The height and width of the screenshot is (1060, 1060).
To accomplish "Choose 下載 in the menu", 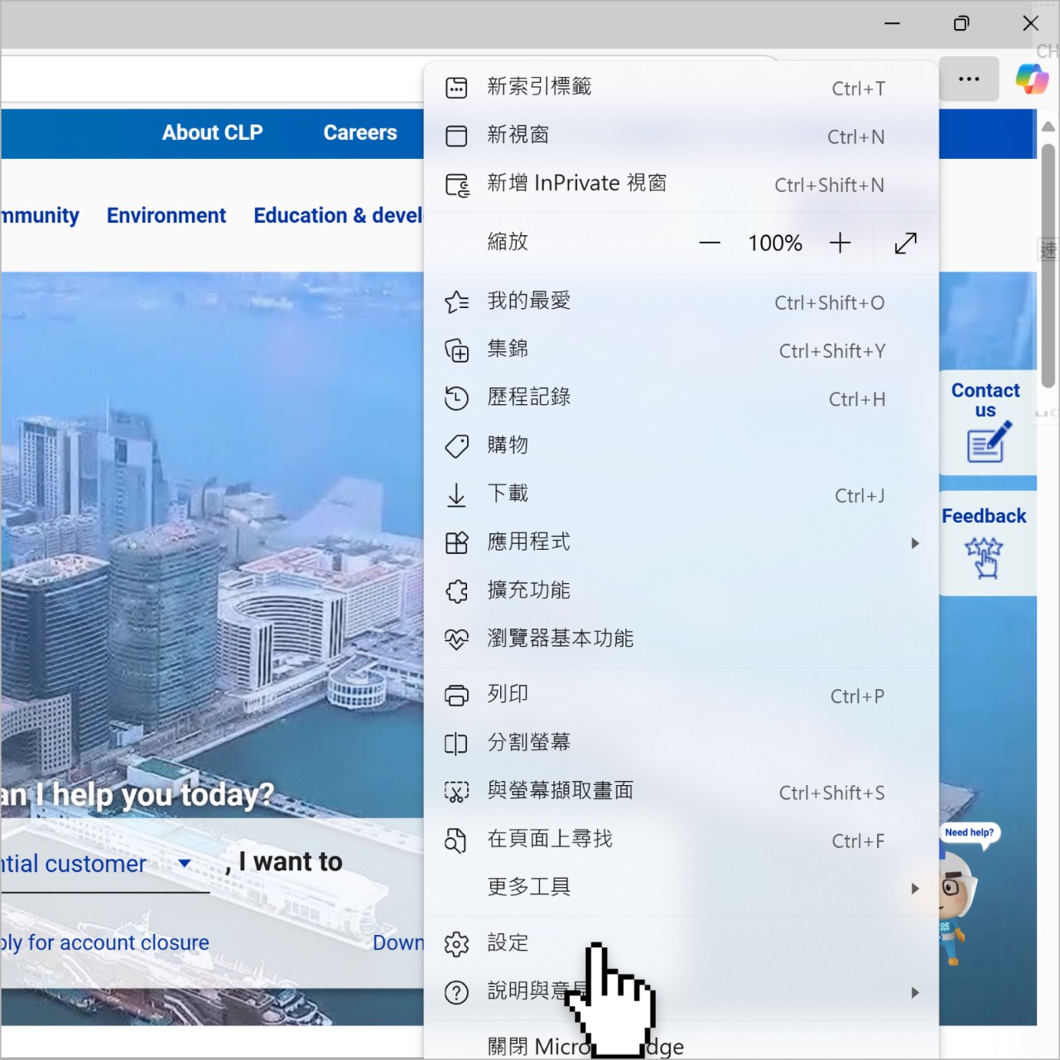I will (681, 495).
